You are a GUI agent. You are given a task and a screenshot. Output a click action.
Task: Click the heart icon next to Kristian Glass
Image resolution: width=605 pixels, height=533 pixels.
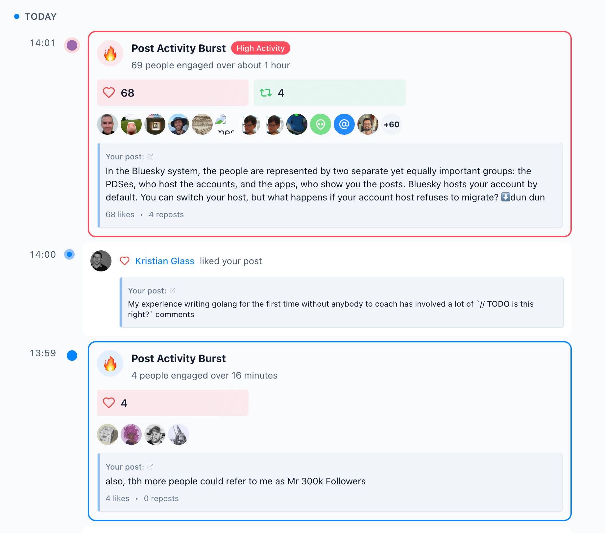[x=125, y=261]
